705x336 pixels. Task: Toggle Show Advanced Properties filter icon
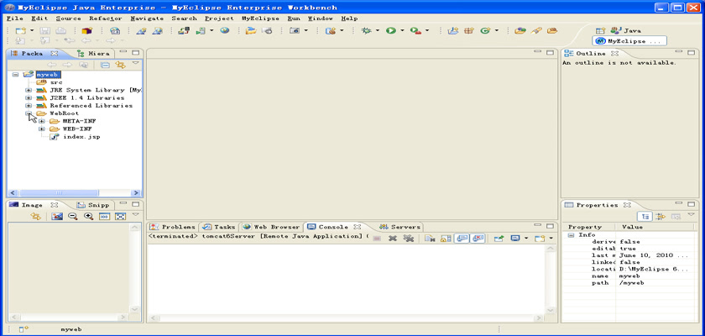(661, 217)
